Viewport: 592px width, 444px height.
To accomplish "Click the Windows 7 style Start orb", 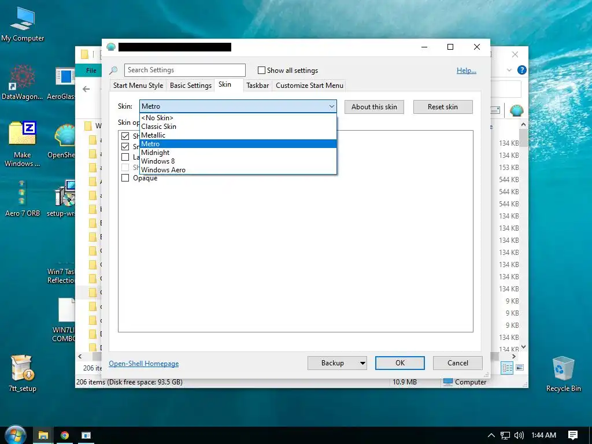I will 14,435.
